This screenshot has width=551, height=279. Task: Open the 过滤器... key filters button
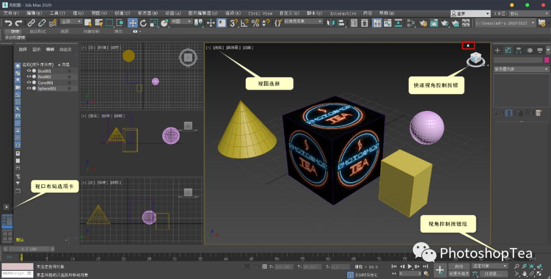(494, 273)
